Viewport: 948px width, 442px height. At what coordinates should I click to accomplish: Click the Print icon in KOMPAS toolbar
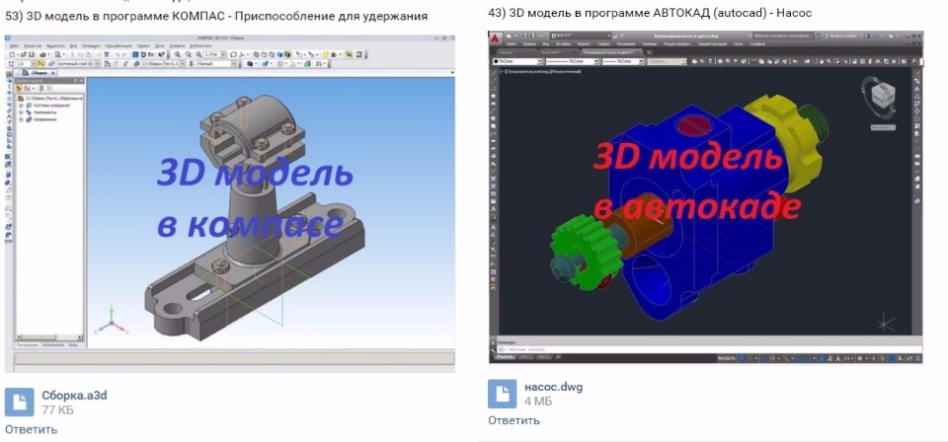pyautogui.click(x=42, y=54)
